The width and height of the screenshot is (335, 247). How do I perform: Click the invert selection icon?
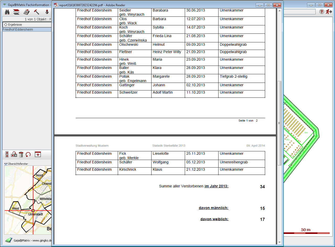click(14, 154)
